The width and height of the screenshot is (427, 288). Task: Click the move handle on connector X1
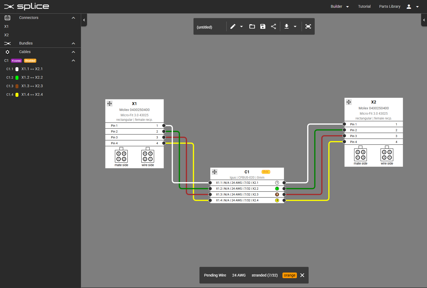coord(110,103)
